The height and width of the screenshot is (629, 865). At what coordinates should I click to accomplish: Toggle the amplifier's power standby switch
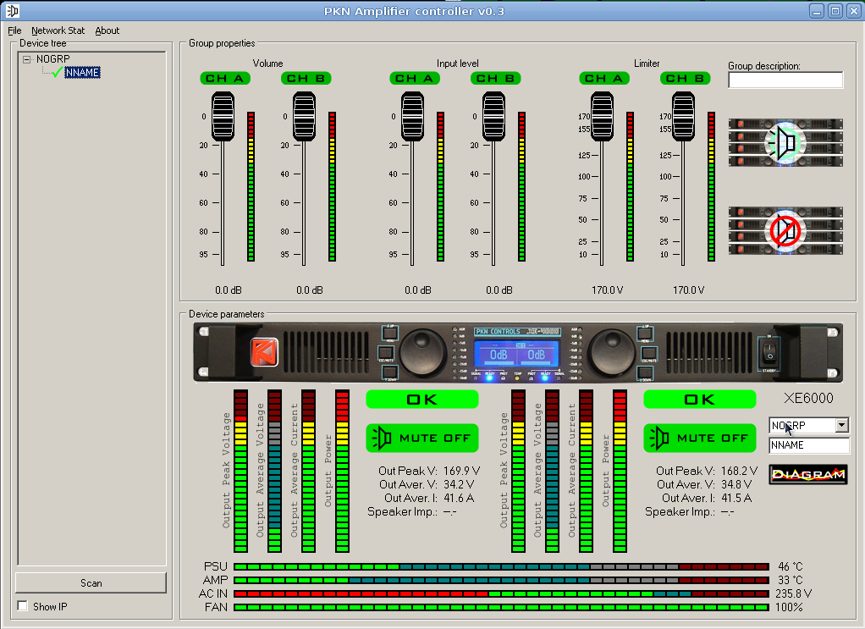[x=769, y=351]
